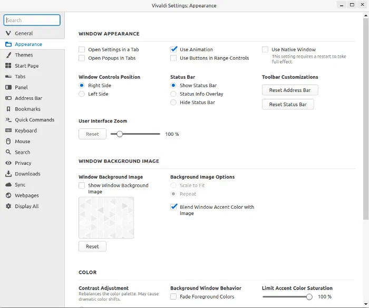Click the eye icon for Privacy
Viewport: 369px width, 308px height.
coord(8,163)
